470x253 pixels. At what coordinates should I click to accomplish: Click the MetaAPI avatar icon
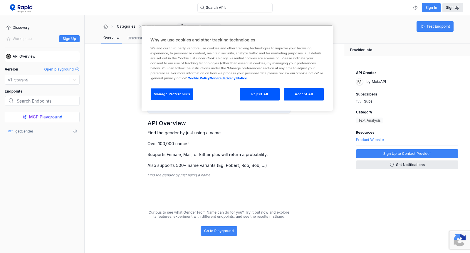tap(360, 82)
